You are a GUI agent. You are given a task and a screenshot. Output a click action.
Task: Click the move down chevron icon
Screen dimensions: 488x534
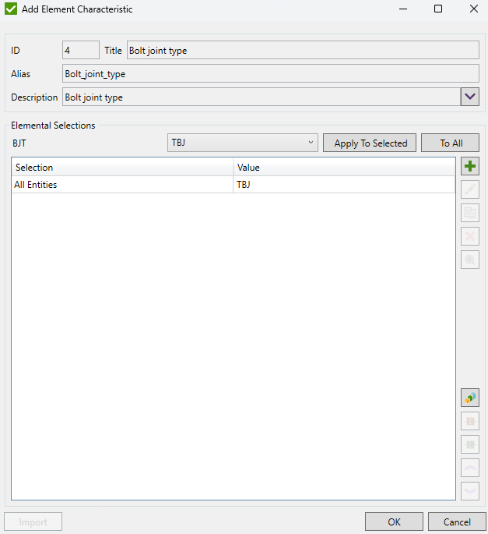470,491
